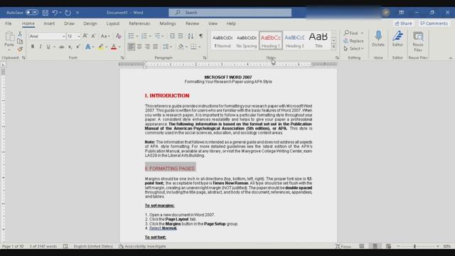This screenshot has width=455, height=256.
Task: Click the text highlight color button
Action: [101, 47]
